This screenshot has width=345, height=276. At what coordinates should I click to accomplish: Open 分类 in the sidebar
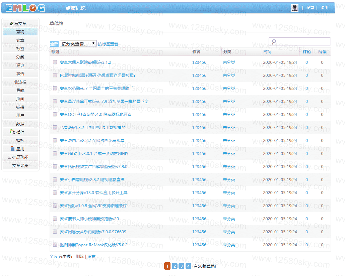click(x=20, y=57)
